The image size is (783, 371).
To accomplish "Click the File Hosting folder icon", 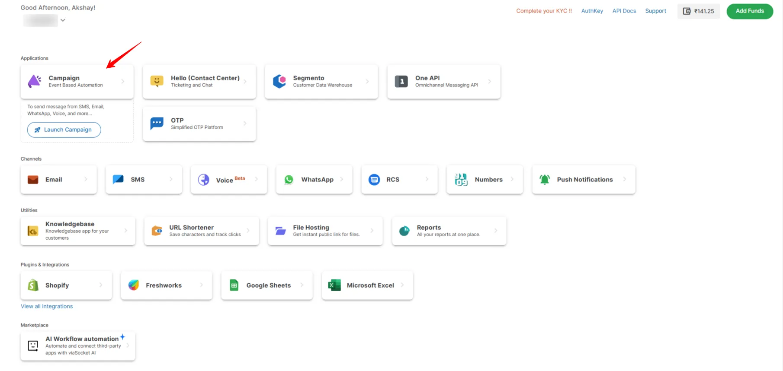I will pyautogui.click(x=280, y=231).
